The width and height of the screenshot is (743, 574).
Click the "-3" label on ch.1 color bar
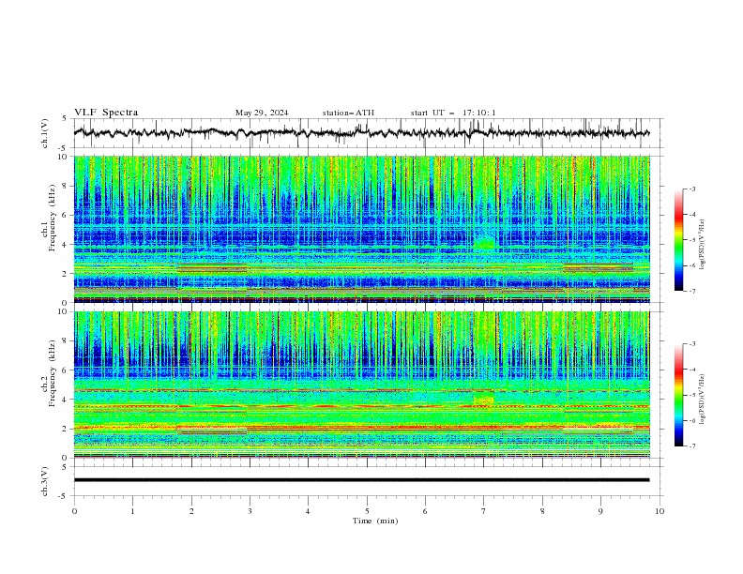coord(692,189)
